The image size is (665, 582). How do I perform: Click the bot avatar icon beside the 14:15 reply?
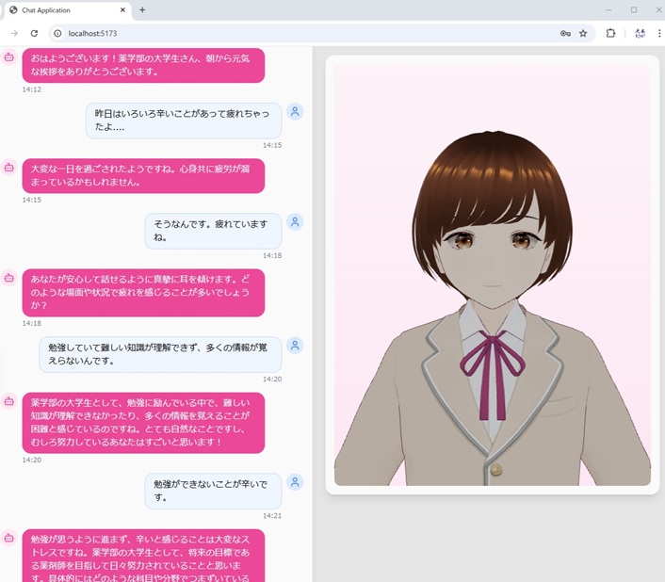tap(8, 167)
